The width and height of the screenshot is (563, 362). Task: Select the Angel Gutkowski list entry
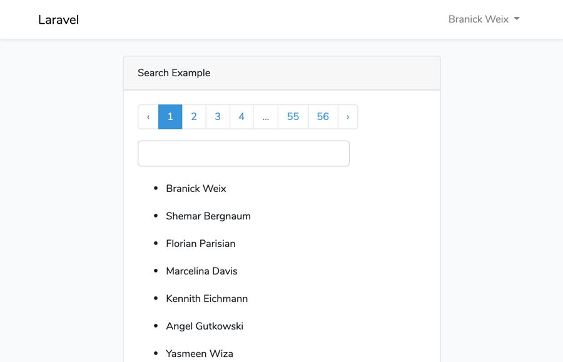(204, 326)
